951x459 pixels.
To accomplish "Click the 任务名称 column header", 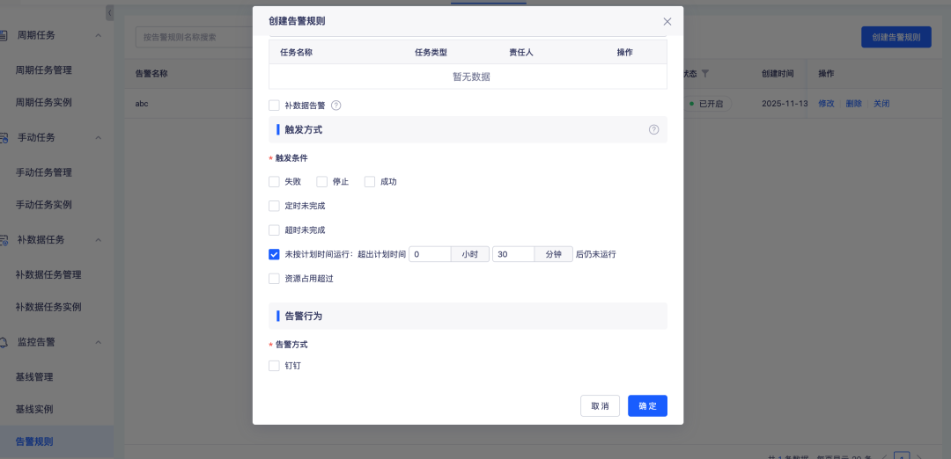I will 297,53.
